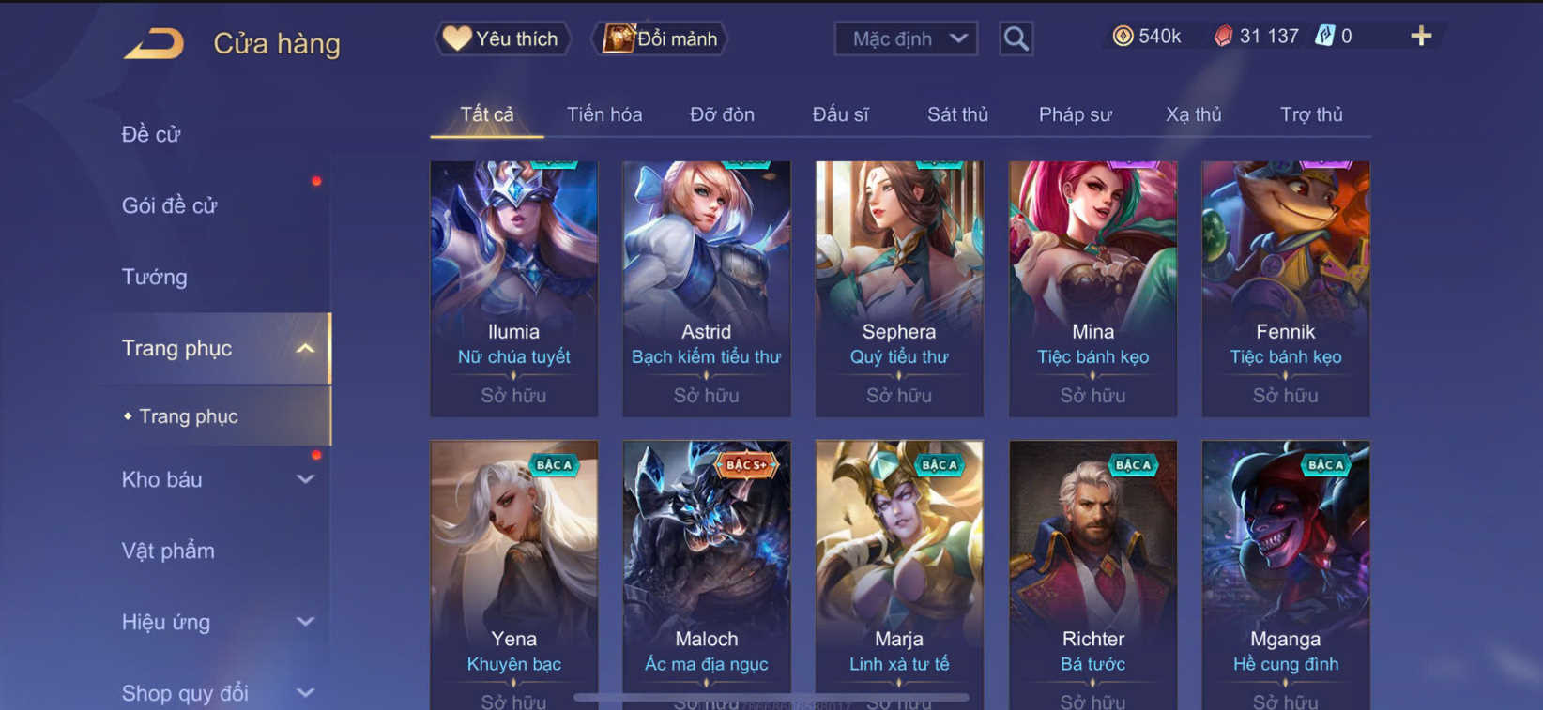Open search with the magnifier icon
This screenshot has width=1543, height=710.
[1016, 38]
